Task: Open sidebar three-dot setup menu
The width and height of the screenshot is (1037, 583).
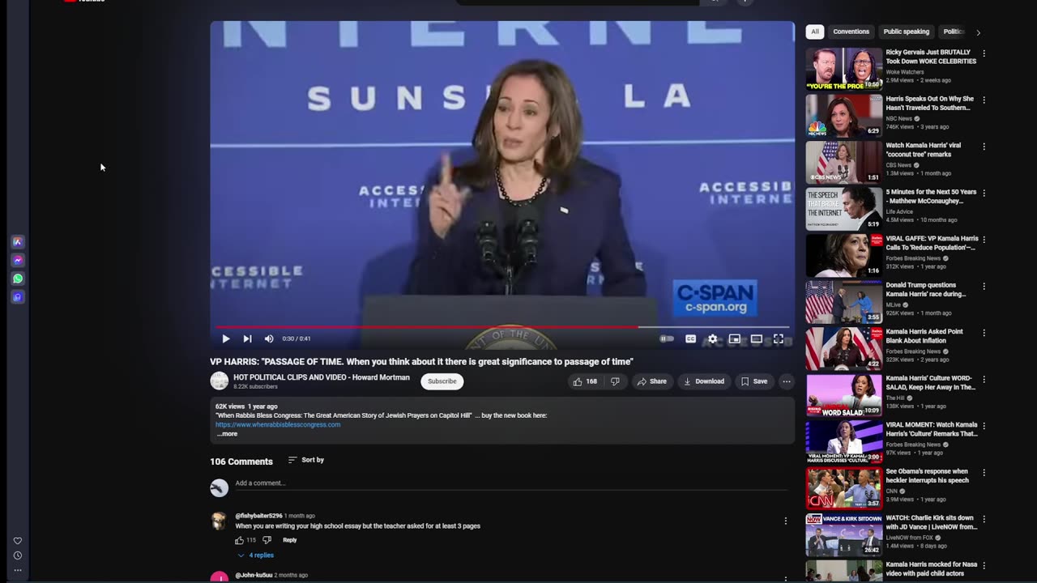Action: (x=17, y=570)
